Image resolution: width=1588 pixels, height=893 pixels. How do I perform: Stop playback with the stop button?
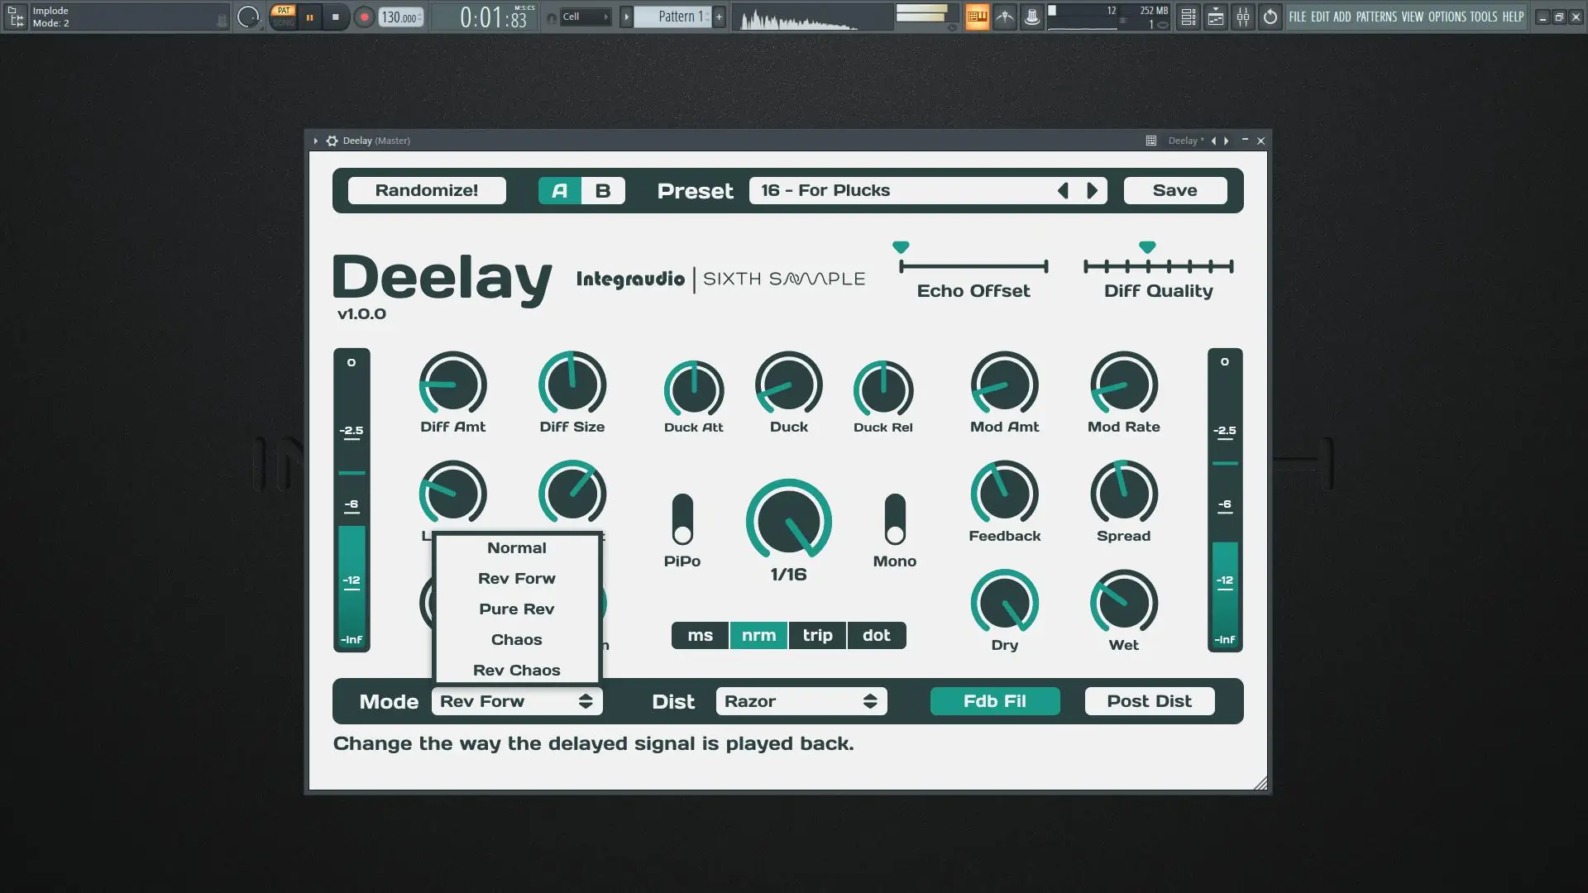point(335,17)
